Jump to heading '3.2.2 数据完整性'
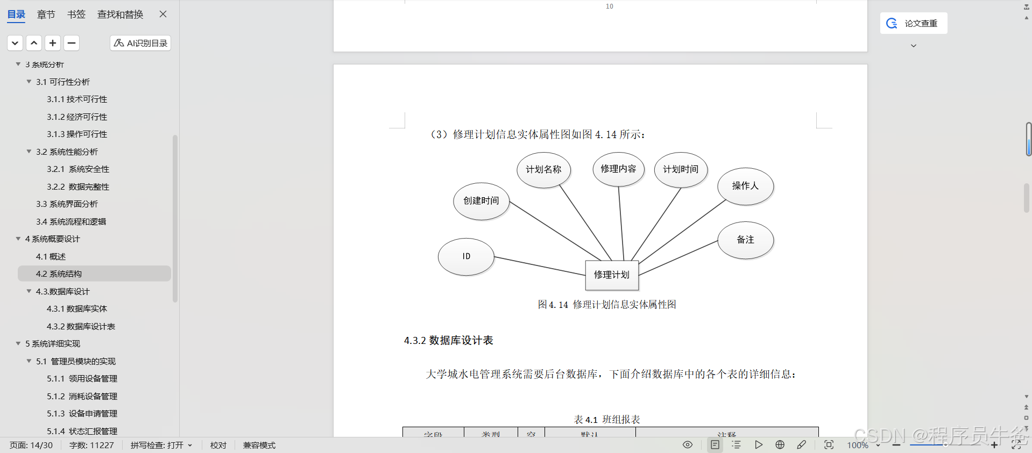This screenshot has width=1032, height=453. (x=78, y=186)
